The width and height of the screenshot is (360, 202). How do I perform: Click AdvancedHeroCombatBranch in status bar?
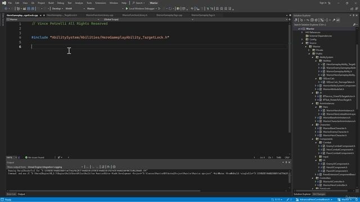point(314,200)
